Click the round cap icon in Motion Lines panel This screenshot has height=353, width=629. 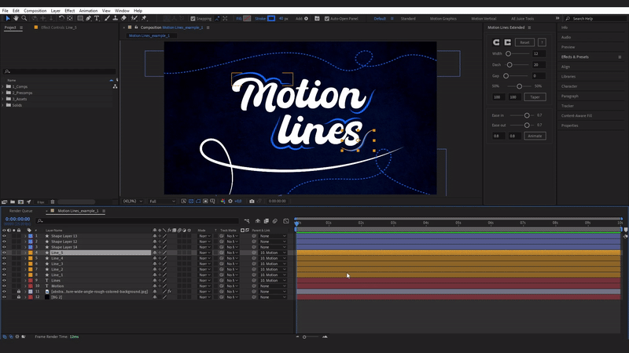(496, 42)
